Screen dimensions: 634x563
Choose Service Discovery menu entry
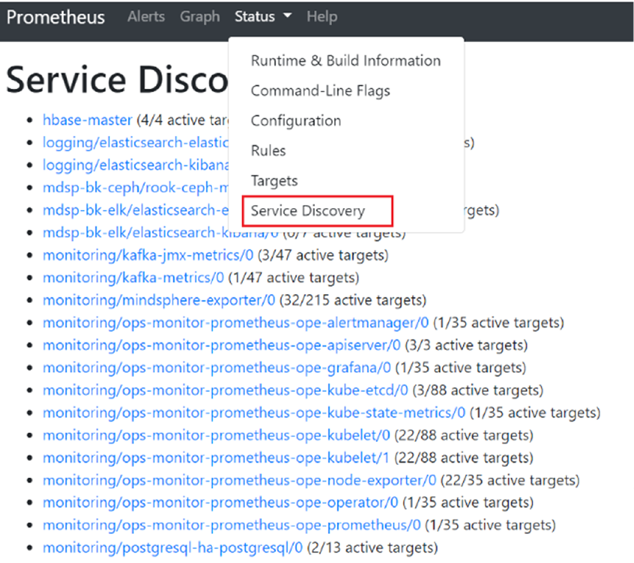point(308,211)
